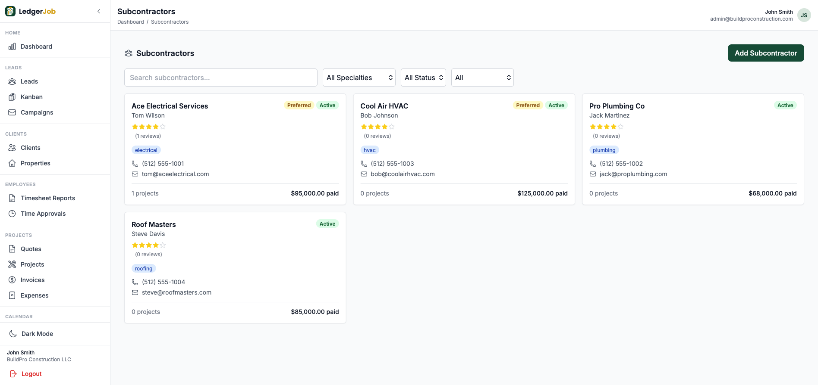Click the hvac specialty tag
The height and width of the screenshot is (385, 818).
pyautogui.click(x=370, y=150)
